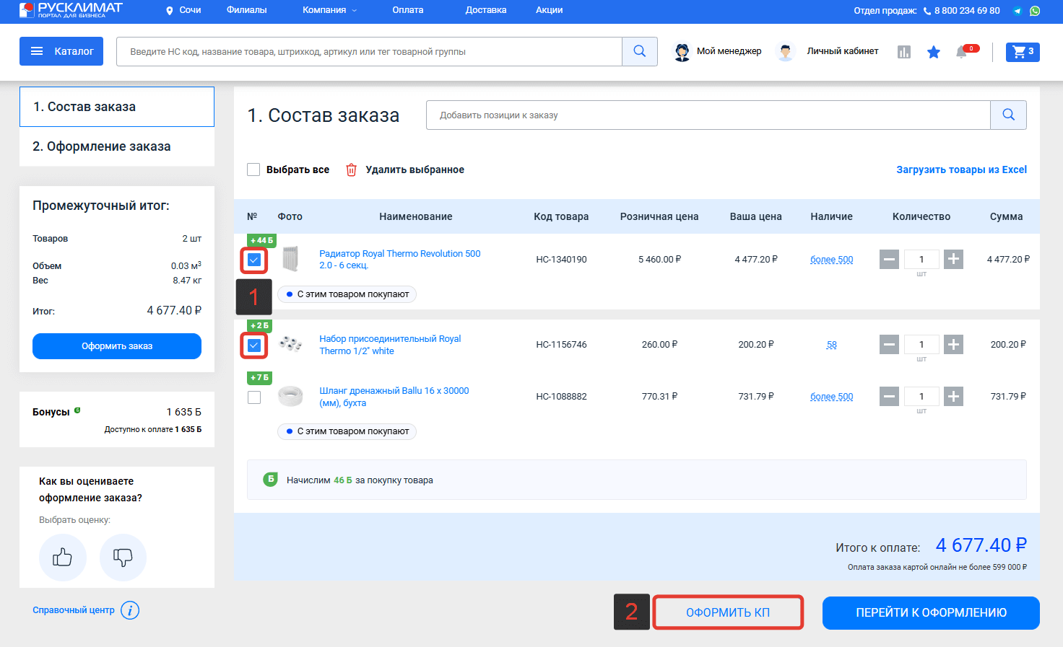This screenshot has height=647, width=1063.
Task: Check the Шланг дренажный Ballu checkbox
Action: [x=254, y=397]
